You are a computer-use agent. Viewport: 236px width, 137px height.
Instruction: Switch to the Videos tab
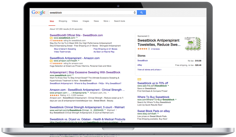75,21
